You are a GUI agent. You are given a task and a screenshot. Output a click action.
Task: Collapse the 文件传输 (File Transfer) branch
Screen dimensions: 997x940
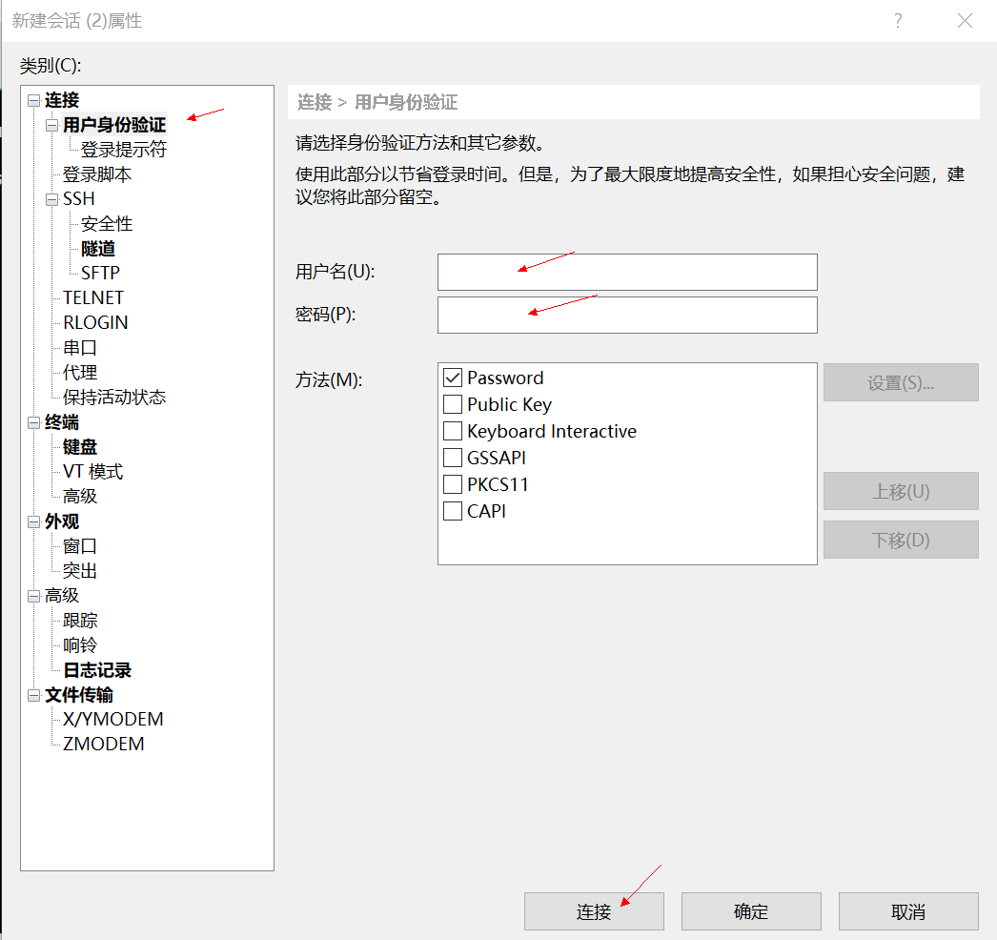click(x=33, y=694)
